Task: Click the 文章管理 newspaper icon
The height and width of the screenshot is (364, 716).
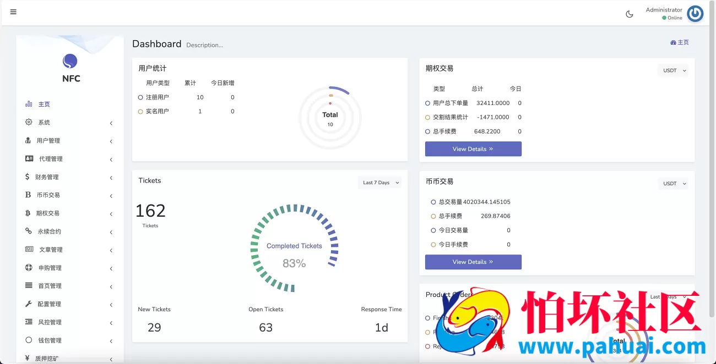Action: (x=29, y=249)
